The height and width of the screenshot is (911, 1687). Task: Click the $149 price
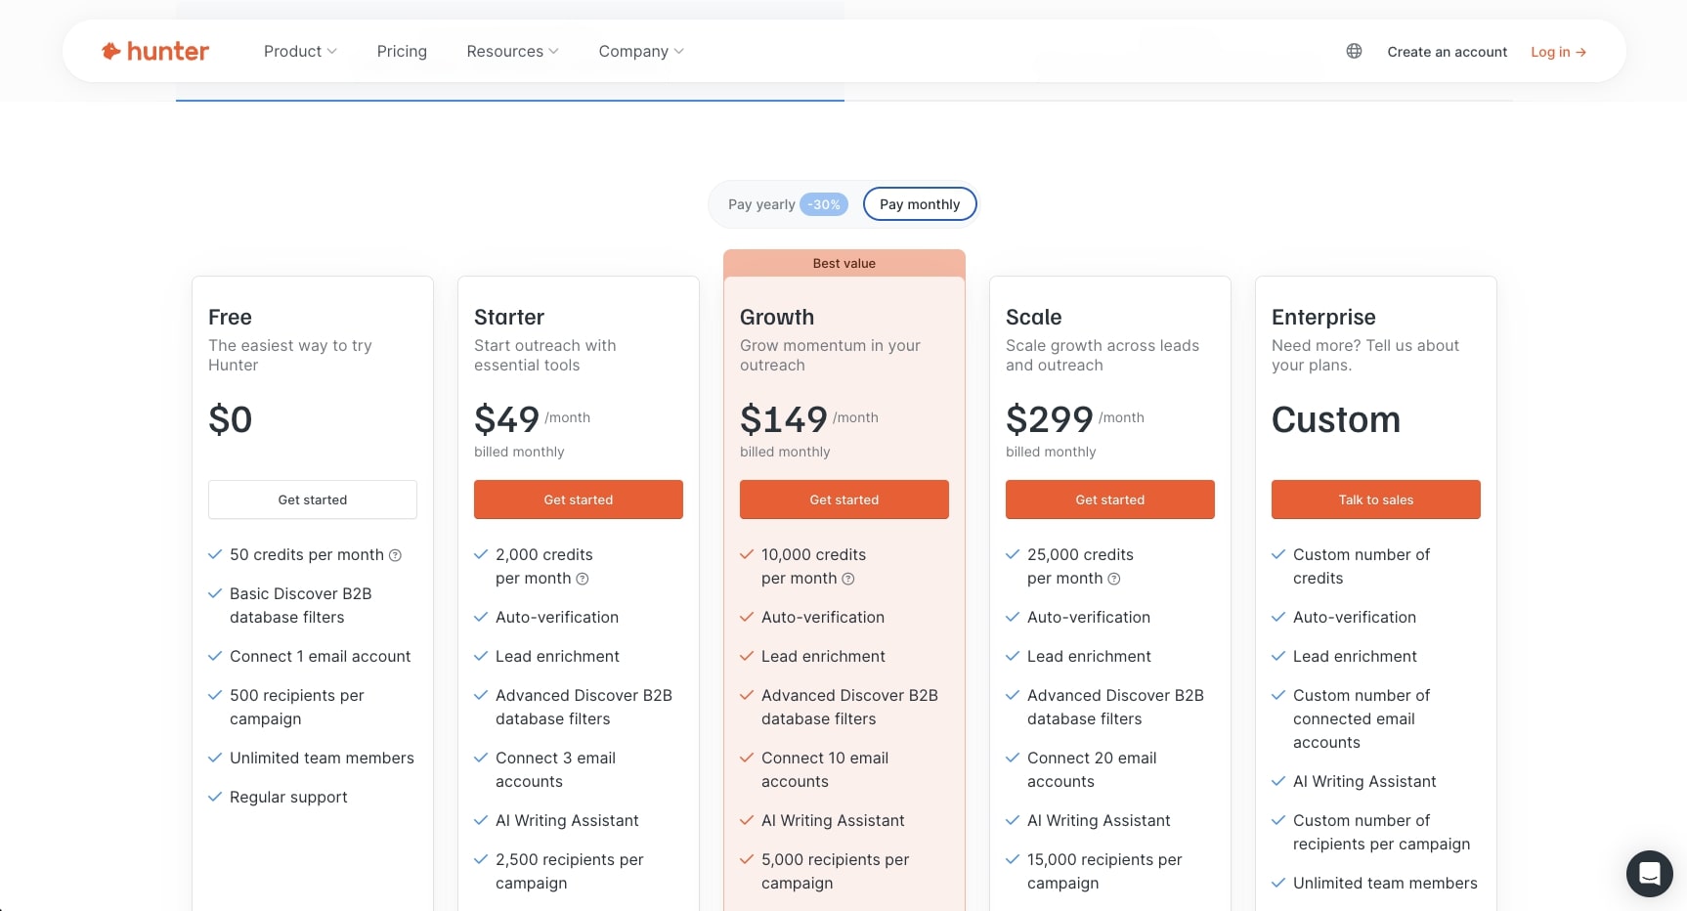[784, 419]
